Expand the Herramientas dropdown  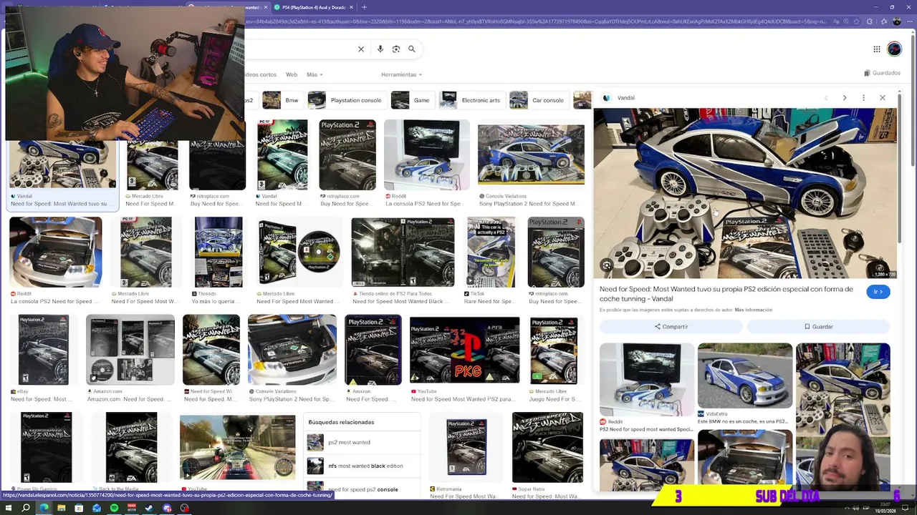[x=401, y=74]
